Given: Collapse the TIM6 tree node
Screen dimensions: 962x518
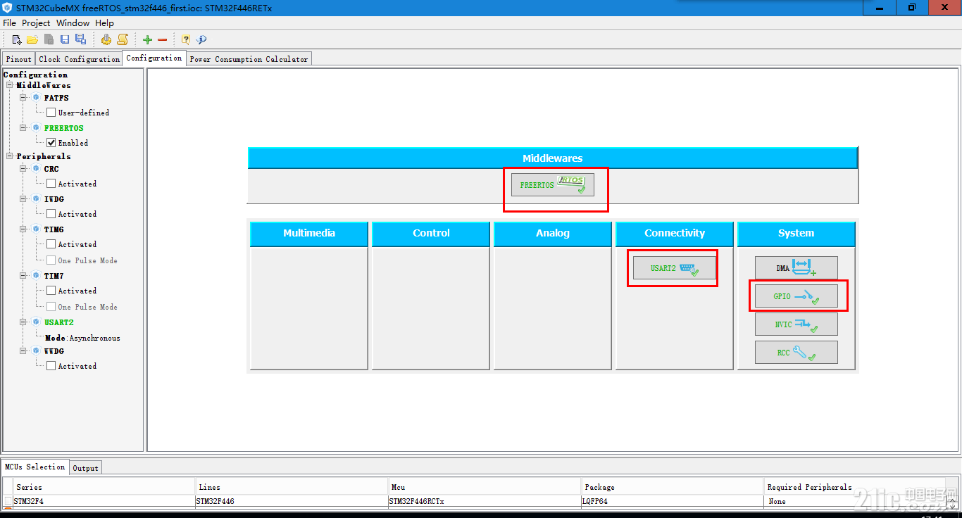Looking at the screenshot, I should point(23,229).
